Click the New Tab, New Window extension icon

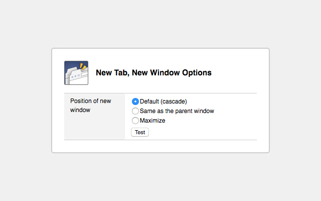click(x=76, y=73)
